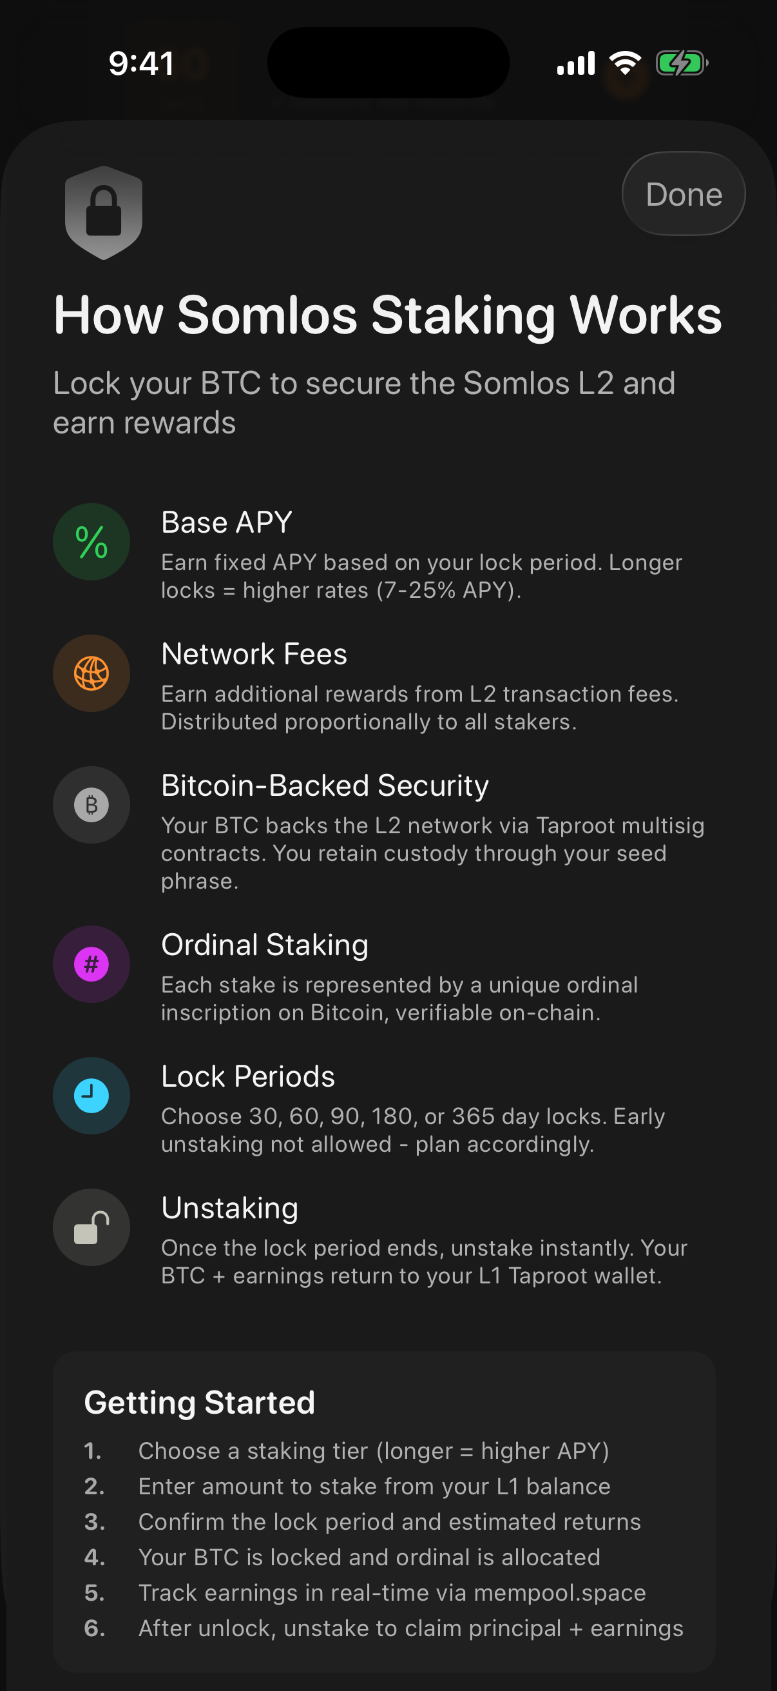Image resolution: width=777 pixels, height=1691 pixels.
Task: Tap the Wi-Fi status icon
Action: tap(625, 64)
